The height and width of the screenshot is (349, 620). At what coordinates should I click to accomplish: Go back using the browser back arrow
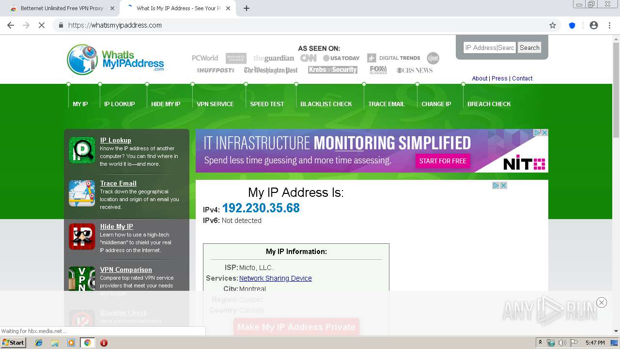point(11,25)
